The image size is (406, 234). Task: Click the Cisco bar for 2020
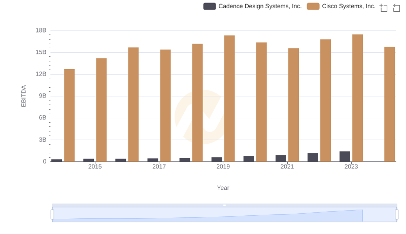click(x=261, y=102)
